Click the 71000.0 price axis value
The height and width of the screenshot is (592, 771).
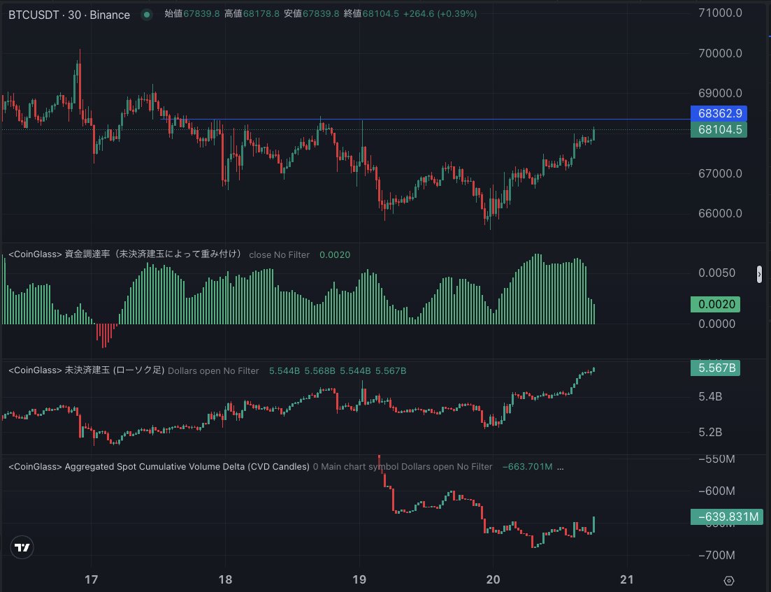click(x=720, y=13)
